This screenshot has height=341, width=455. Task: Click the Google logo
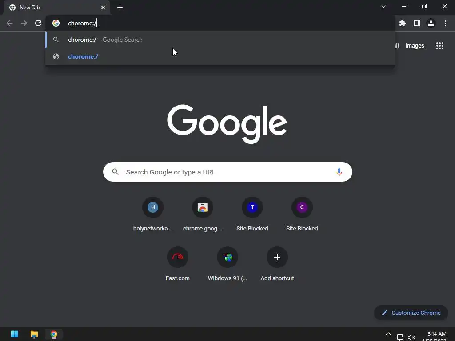[x=227, y=124]
